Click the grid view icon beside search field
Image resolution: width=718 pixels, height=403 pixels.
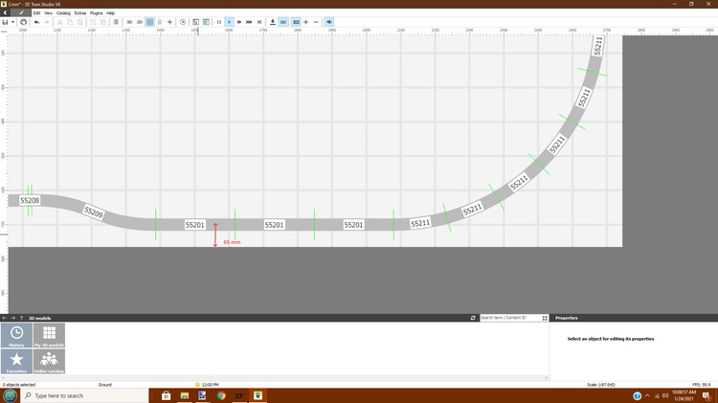tap(545, 318)
